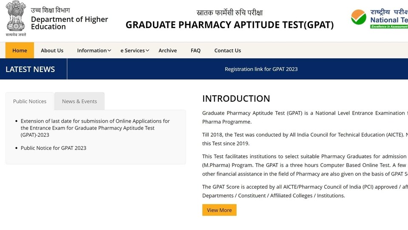408x230 pixels.
Task: Click the View More button
Action: [x=219, y=210]
